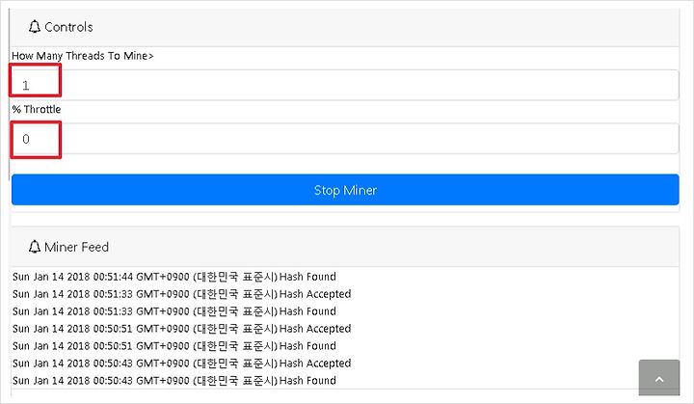This screenshot has width=694, height=404.
Task: Select the 00:50:51 Hash Accepted log entry
Action: click(x=182, y=329)
